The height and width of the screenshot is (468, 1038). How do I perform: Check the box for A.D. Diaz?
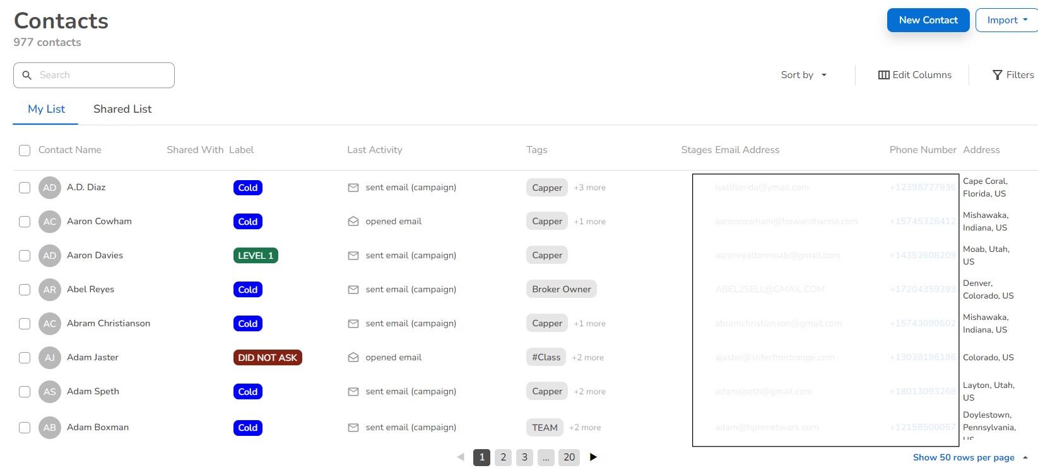tap(25, 188)
